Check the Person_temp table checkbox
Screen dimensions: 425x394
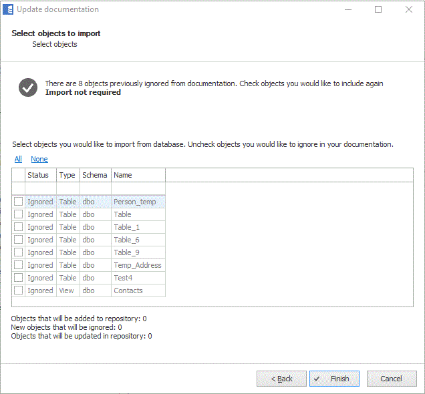19,202
